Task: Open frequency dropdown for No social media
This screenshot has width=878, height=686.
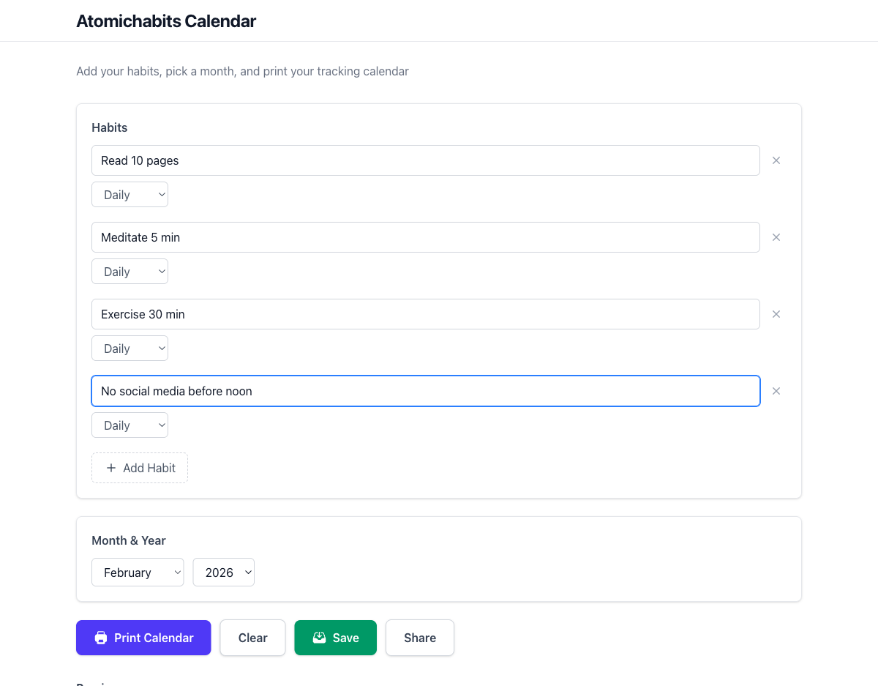Action: [x=130, y=425]
